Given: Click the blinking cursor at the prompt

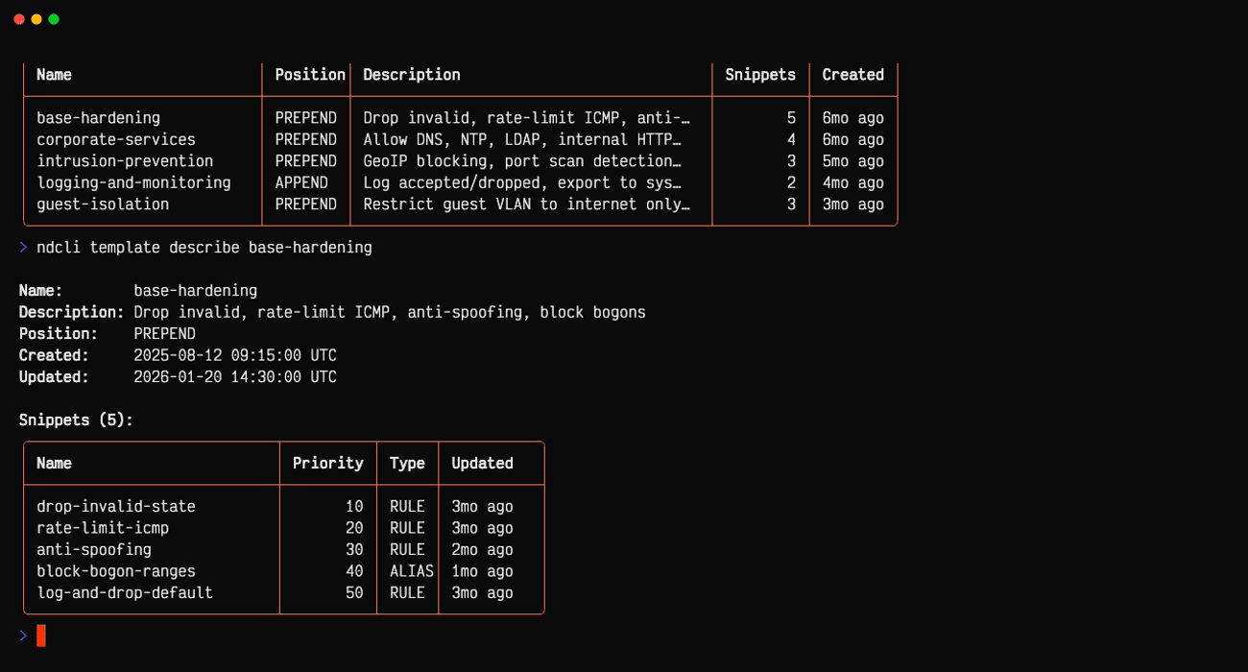Looking at the screenshot, I should click(x=39, y=635).
